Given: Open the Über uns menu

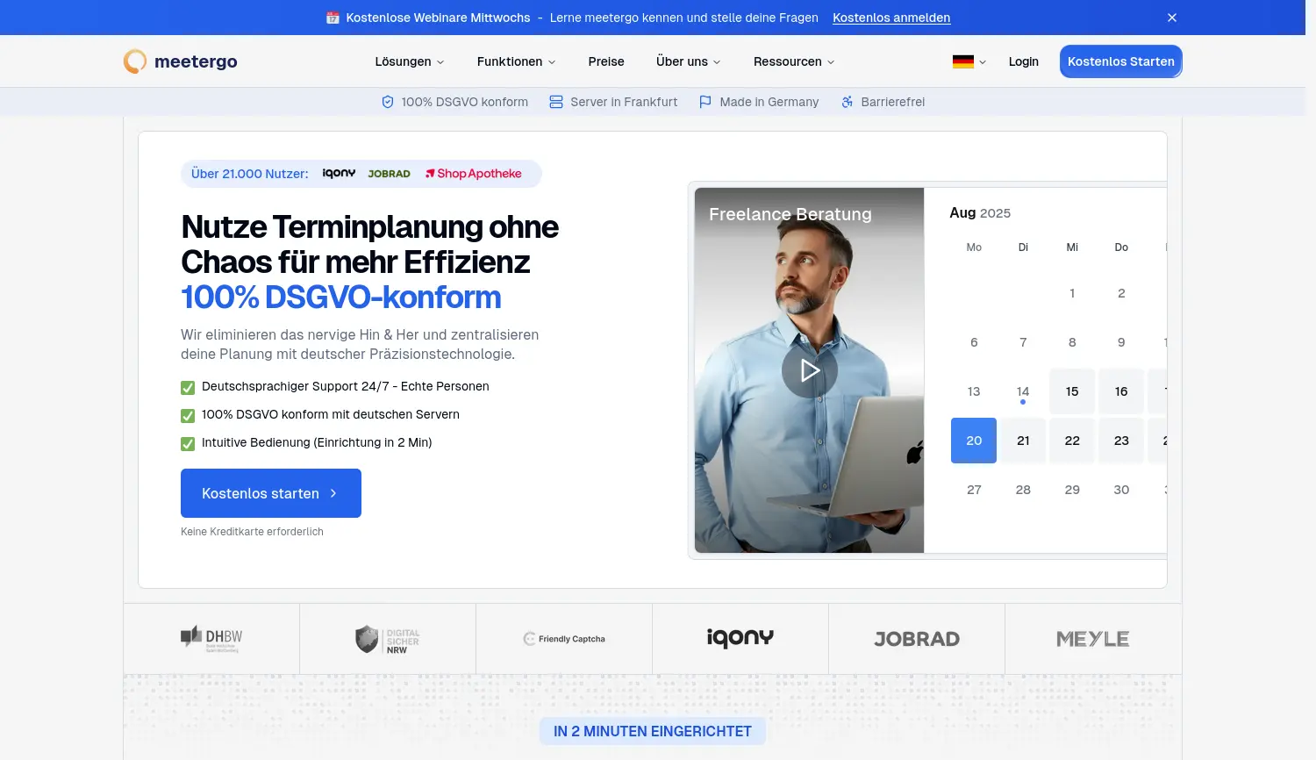Looking at the screenshot, I should [688, 61].
